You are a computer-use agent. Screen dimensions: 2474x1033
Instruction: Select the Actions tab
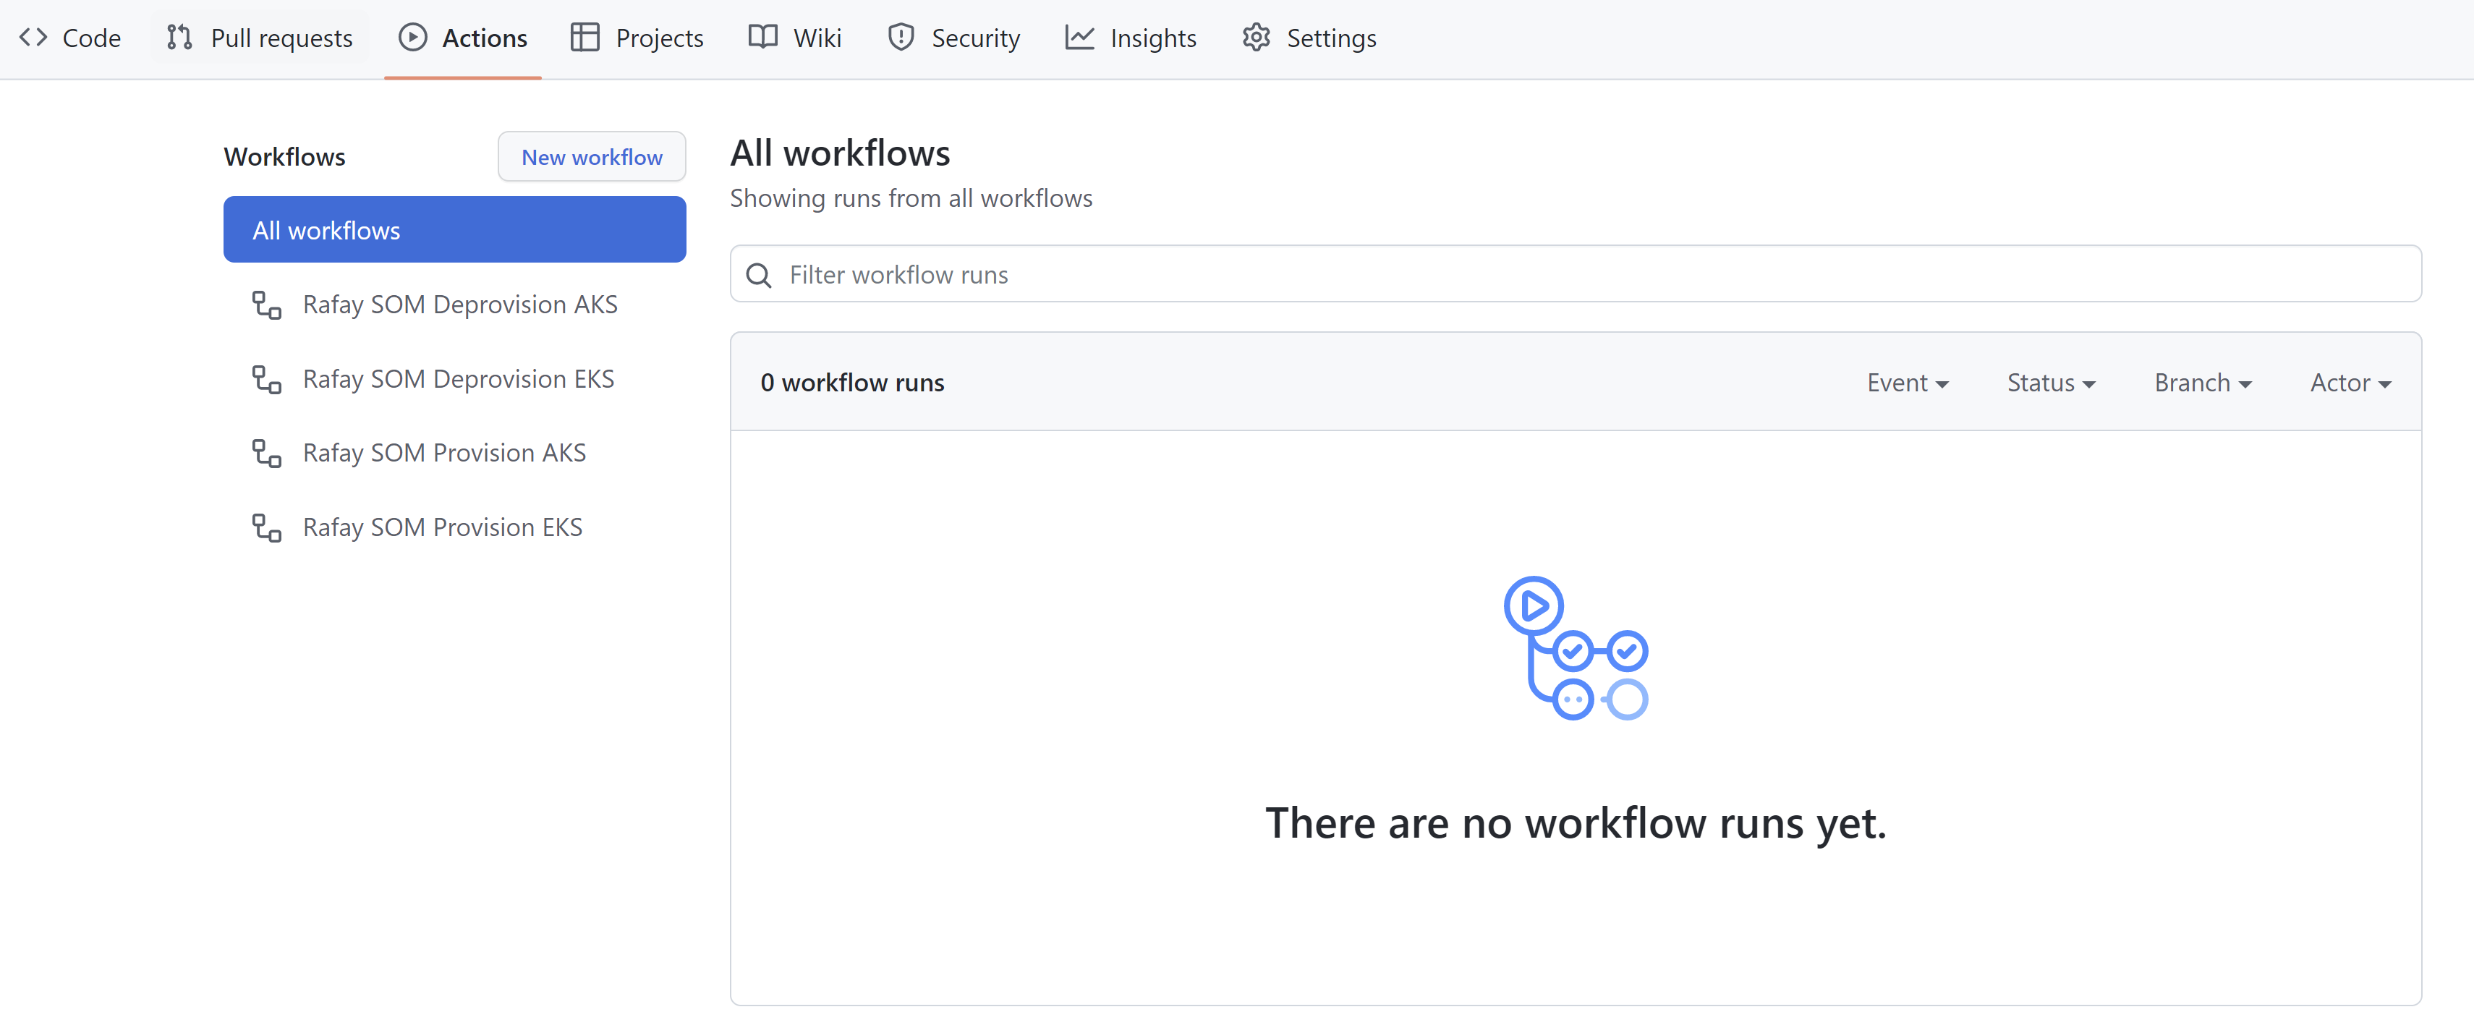click(x=463, y=38)
